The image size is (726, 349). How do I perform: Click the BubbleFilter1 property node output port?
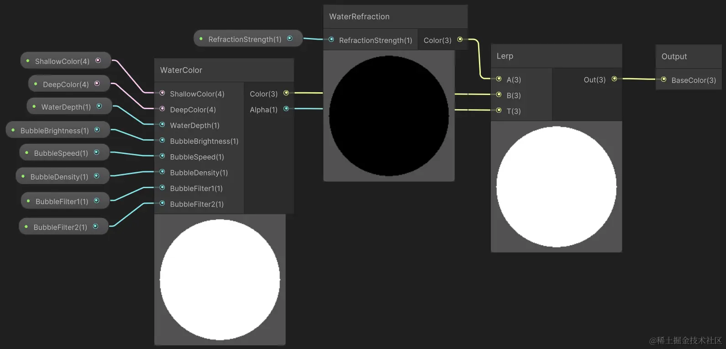click(96, 201)
